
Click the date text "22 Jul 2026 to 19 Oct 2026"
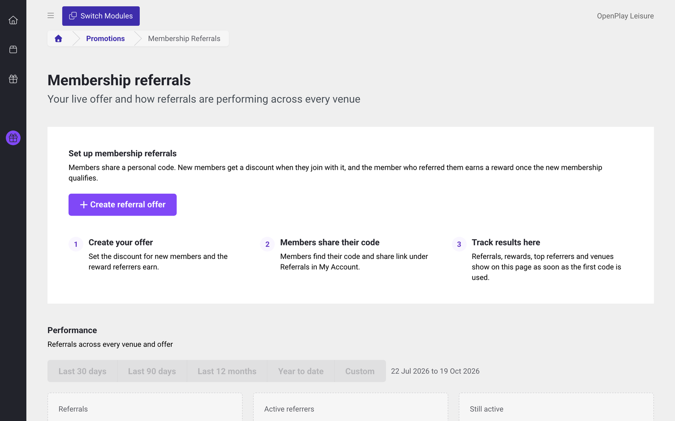pyautogui.click(x=435, y=371)
